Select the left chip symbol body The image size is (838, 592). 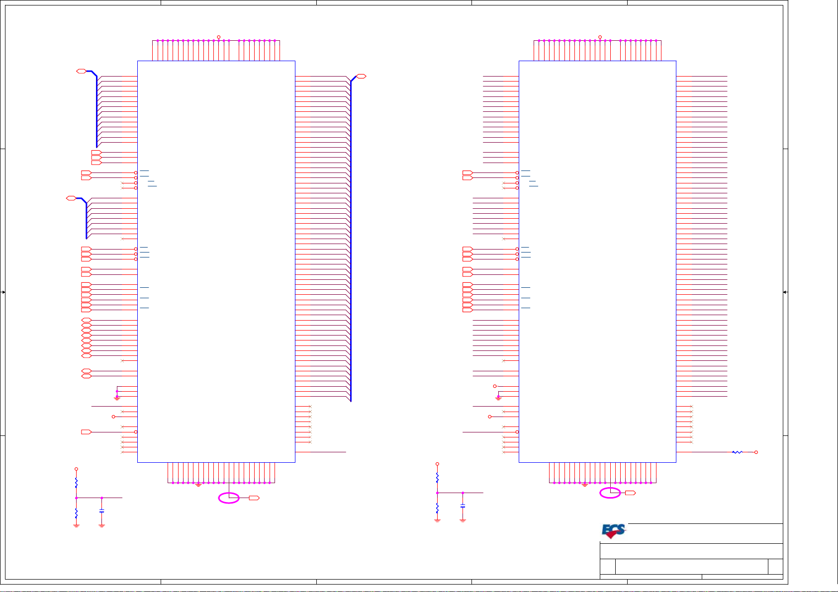216,261
